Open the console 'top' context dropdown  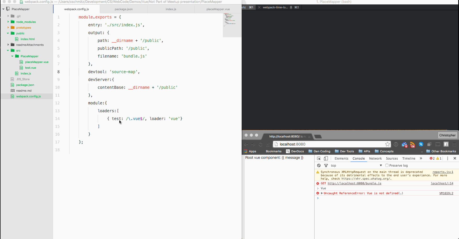click(x=356, y=165)
